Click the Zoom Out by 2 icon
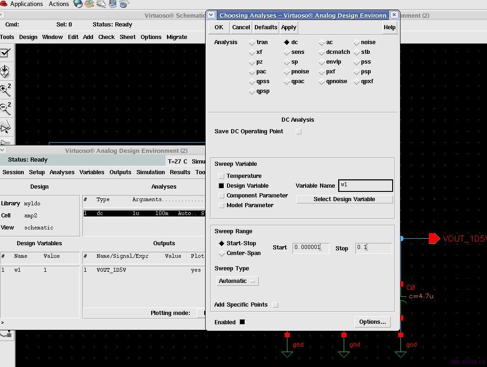 (6, 108)
